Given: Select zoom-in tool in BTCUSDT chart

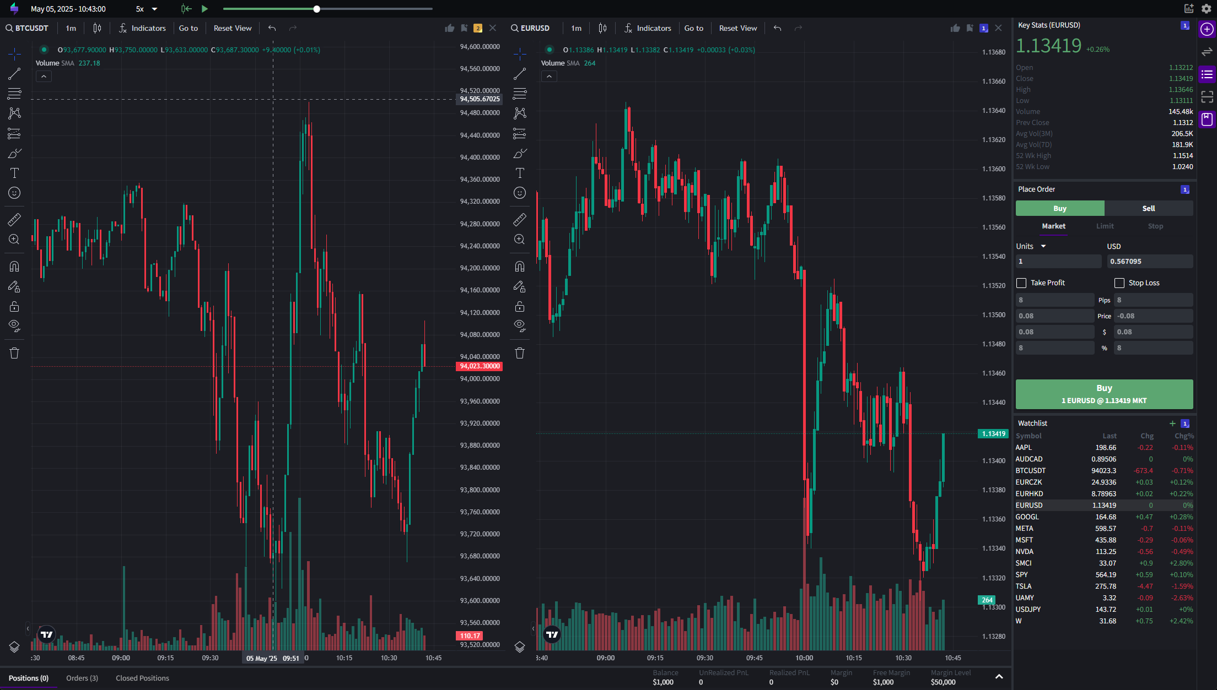Looking at the screenshot, I should (14, 240).
